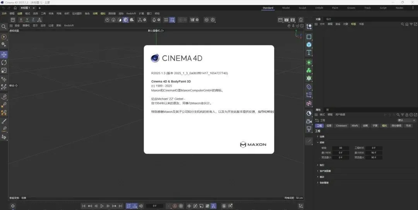The width and height of the screenshot is (418, 210).
Task: Open the search magnifier at top-left
Action: [4, 27]
